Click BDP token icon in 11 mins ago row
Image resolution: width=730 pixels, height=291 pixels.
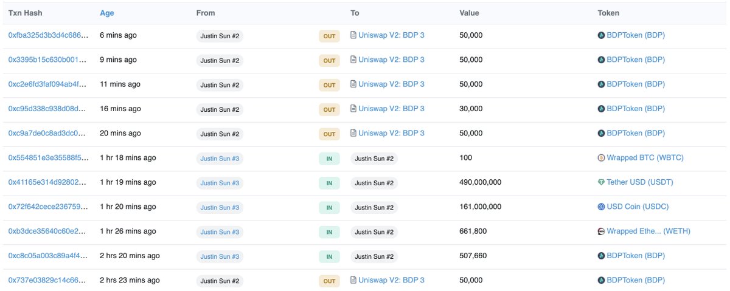click(x=602, y=84)
